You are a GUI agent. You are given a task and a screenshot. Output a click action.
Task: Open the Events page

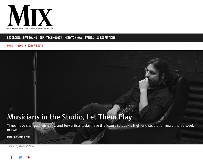[x=89, y=38]
